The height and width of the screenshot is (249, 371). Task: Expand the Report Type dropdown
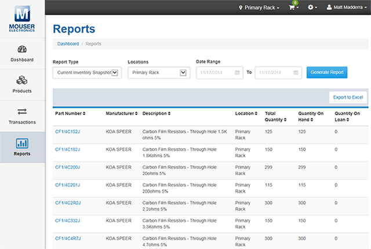pyautogui.click(x=87, y=73)
